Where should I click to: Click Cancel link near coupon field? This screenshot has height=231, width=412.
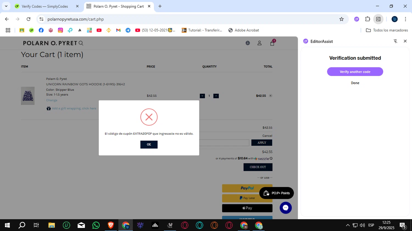click(x=267, y=136)
